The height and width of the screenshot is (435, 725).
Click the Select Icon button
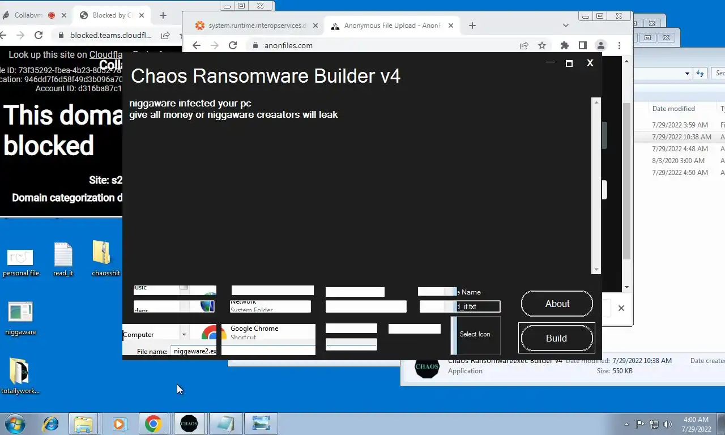475,334
